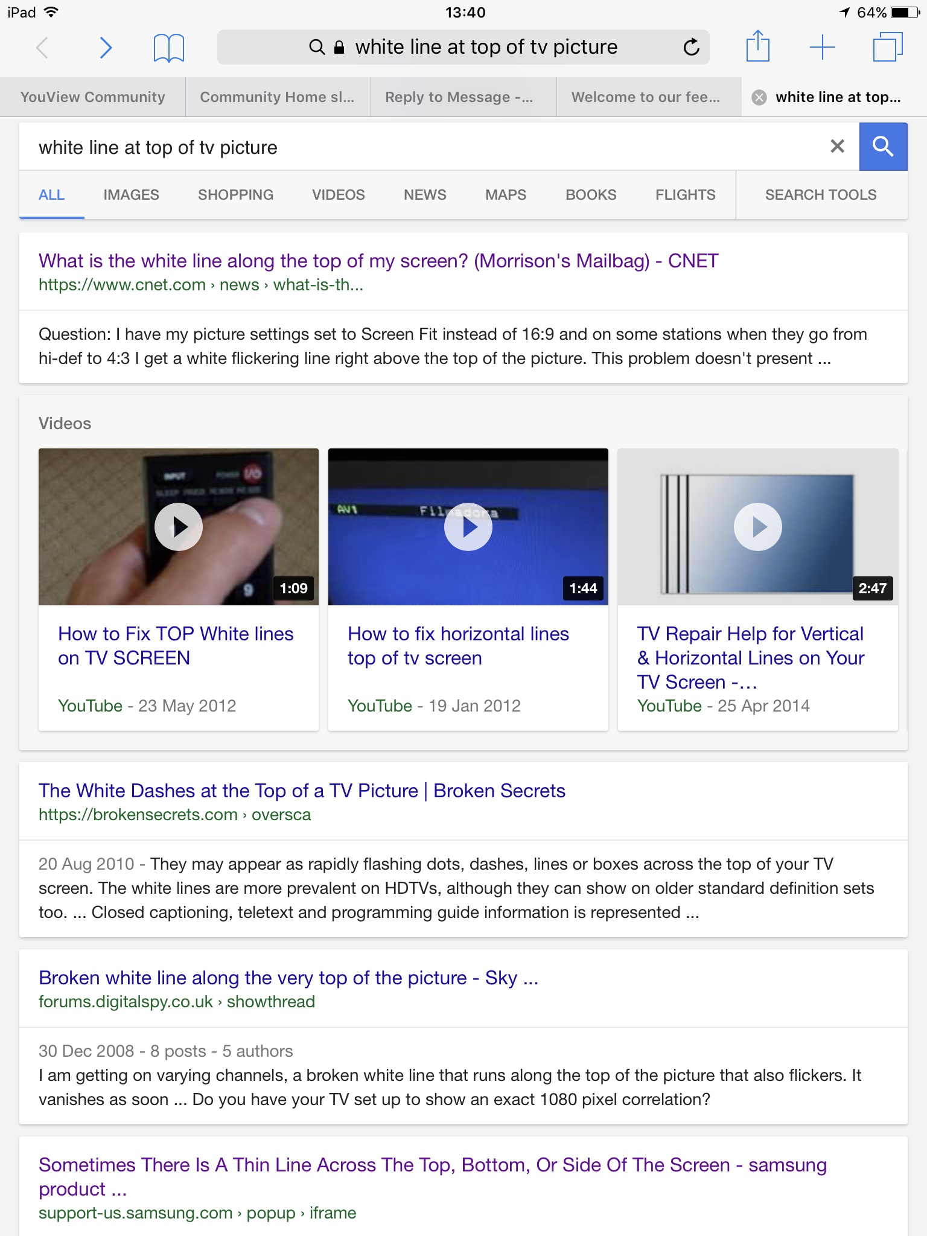The width and height of the screenshot is (927, 1236).
Task: Open the Broken Secrets White Dashes link
Action: [x=302, y=791]
